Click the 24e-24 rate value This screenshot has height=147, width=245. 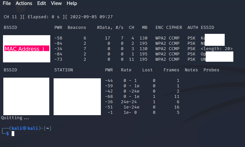pyautogui.click(x=129, y=102)
